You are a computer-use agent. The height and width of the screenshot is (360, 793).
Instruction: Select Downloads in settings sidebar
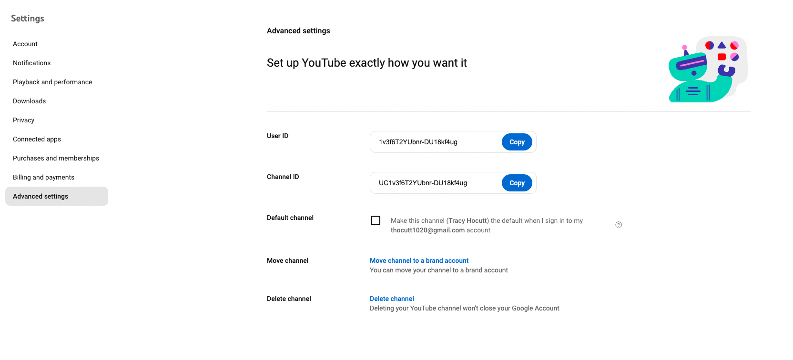(57, 101)
